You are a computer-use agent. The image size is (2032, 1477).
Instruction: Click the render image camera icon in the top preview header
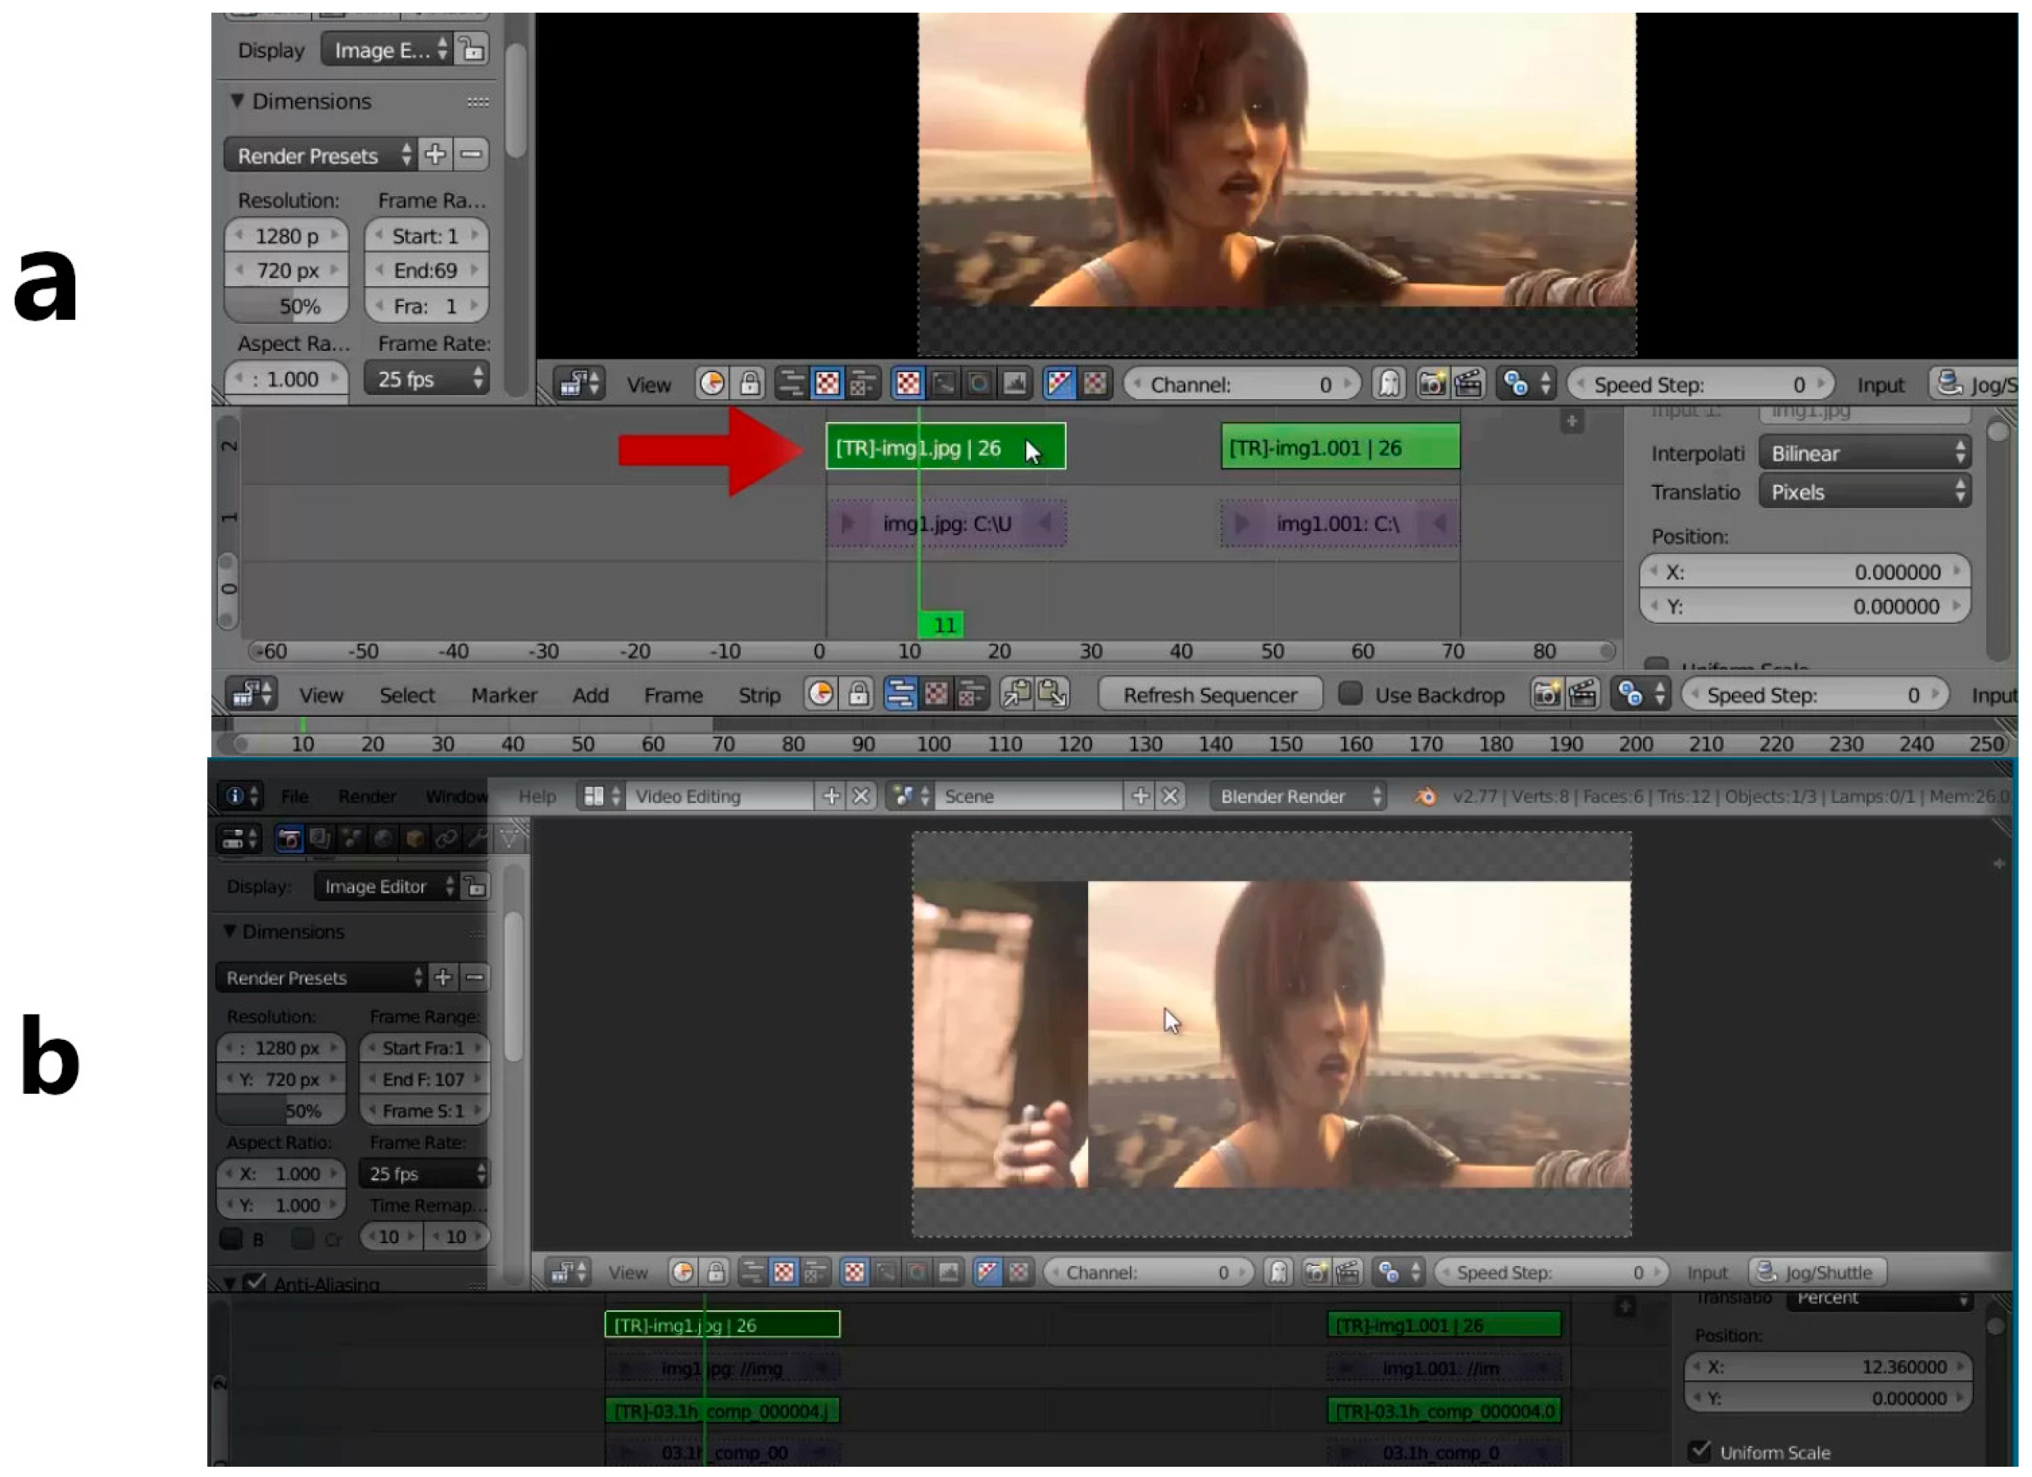click(x=1432, y=384)
